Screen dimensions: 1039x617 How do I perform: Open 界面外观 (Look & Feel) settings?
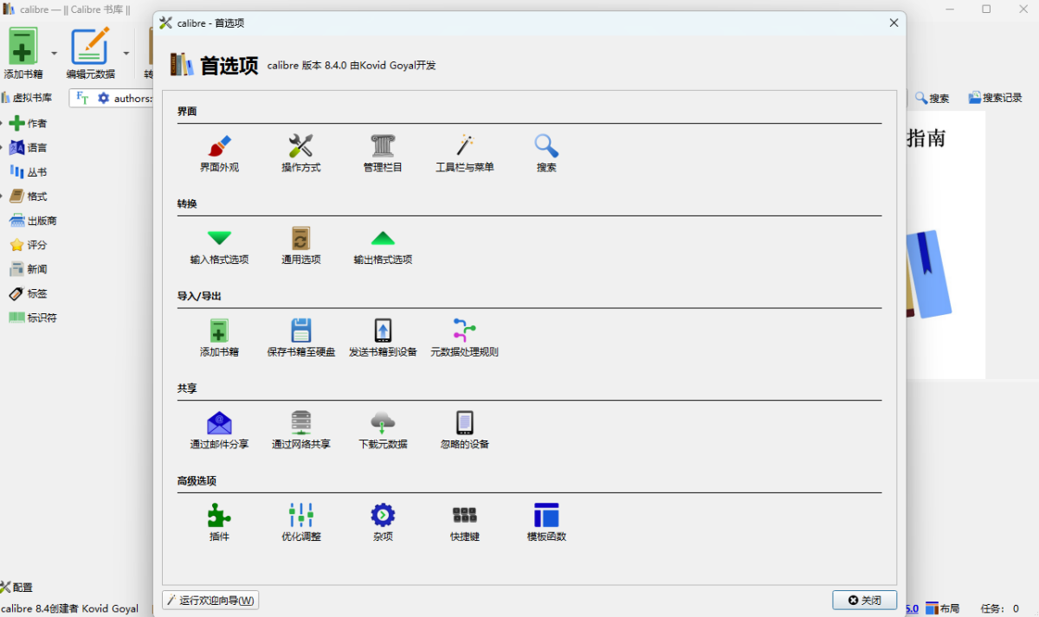pyautogui.click(x=219, y=153)
